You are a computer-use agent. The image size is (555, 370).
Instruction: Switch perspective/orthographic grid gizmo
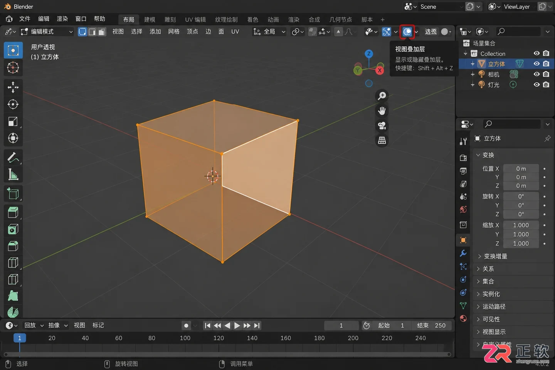click(x=382, y=140)
